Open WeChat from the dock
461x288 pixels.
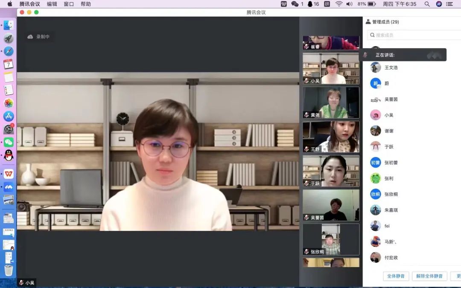[x=9, y=142]
